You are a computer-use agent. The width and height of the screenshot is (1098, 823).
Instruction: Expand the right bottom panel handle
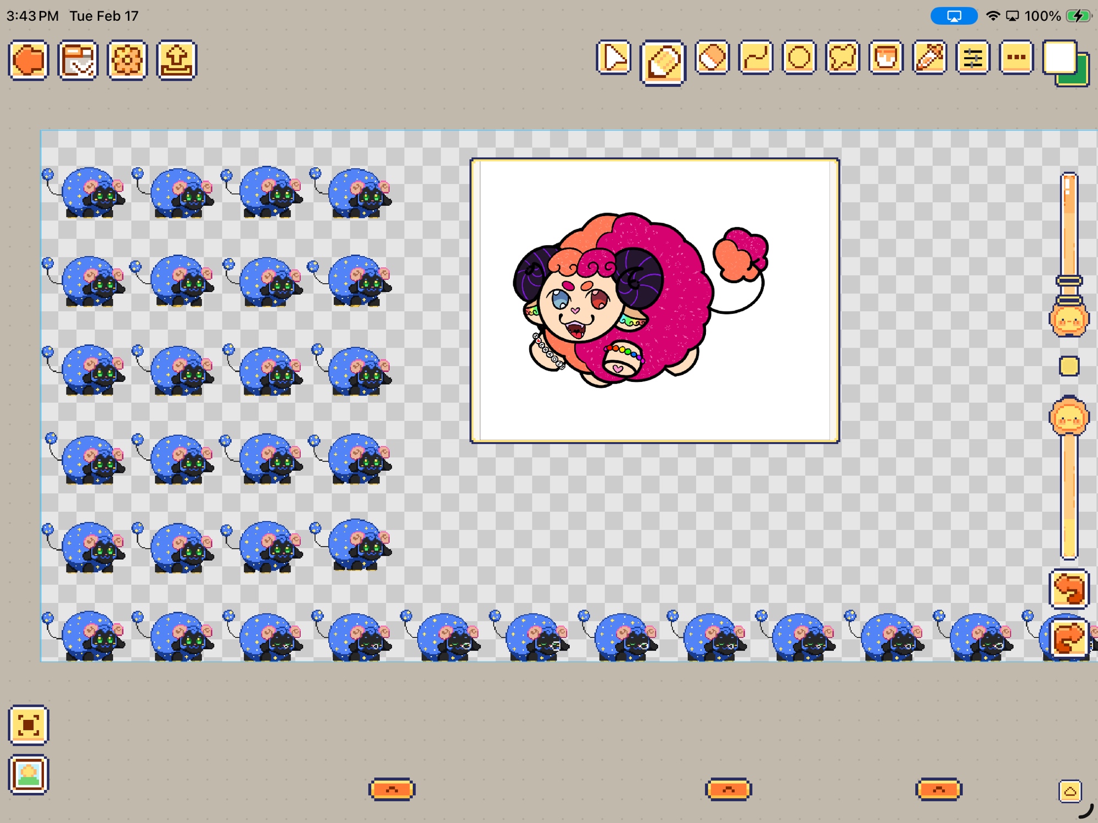tap(938, 789)
